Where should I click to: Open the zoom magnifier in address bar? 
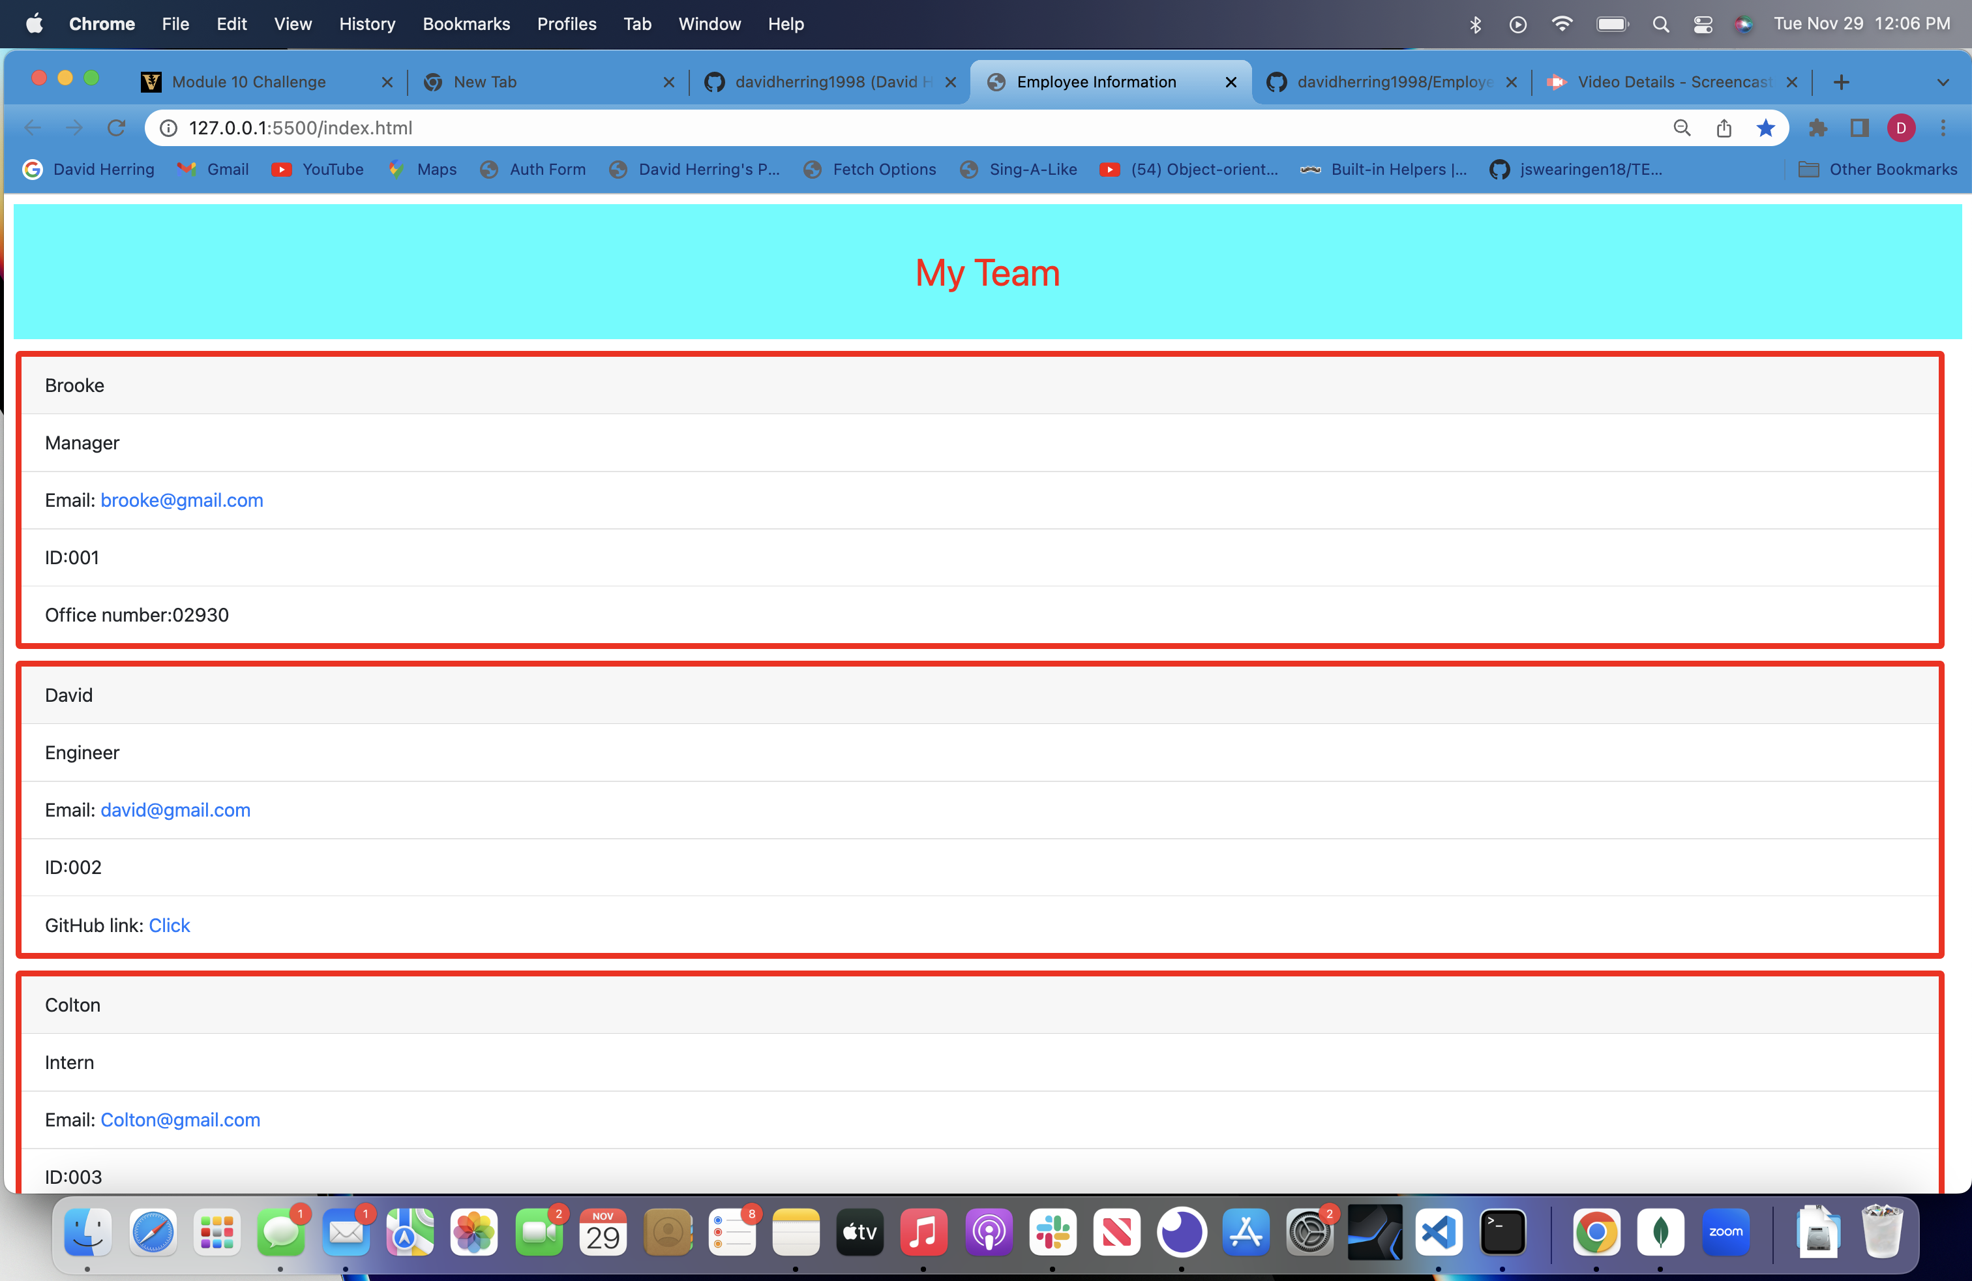[1682, 128]
